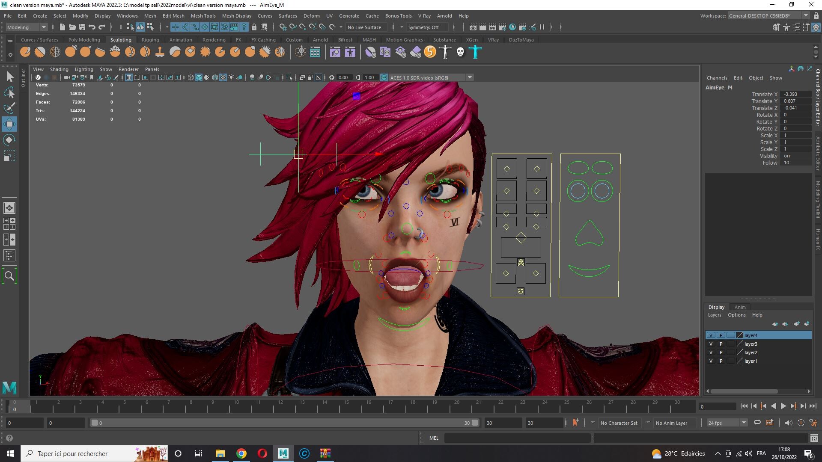Toggle Symmetry off dropdown state

[427, 27]
